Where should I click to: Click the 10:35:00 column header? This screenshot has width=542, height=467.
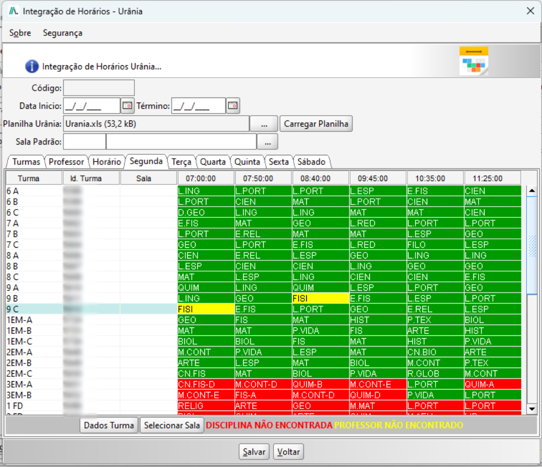pos(436,178)
